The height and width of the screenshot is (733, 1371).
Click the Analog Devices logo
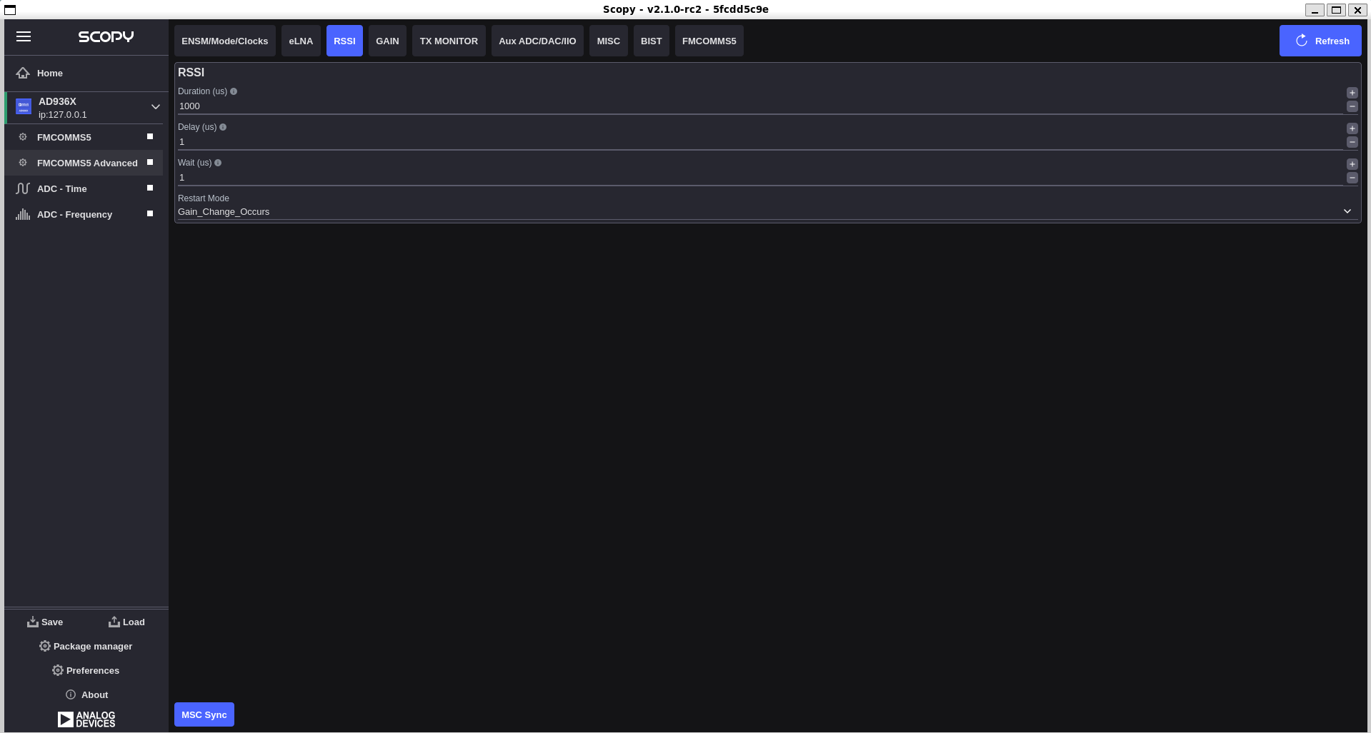click(86, 719)
